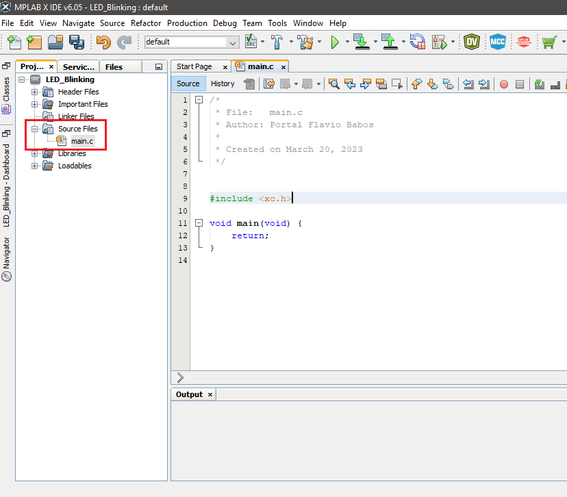
Task: Shift line right in the editor toolbar
Action: tap(484, 84)
